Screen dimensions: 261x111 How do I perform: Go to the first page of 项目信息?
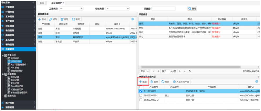(x=153, y=71)
